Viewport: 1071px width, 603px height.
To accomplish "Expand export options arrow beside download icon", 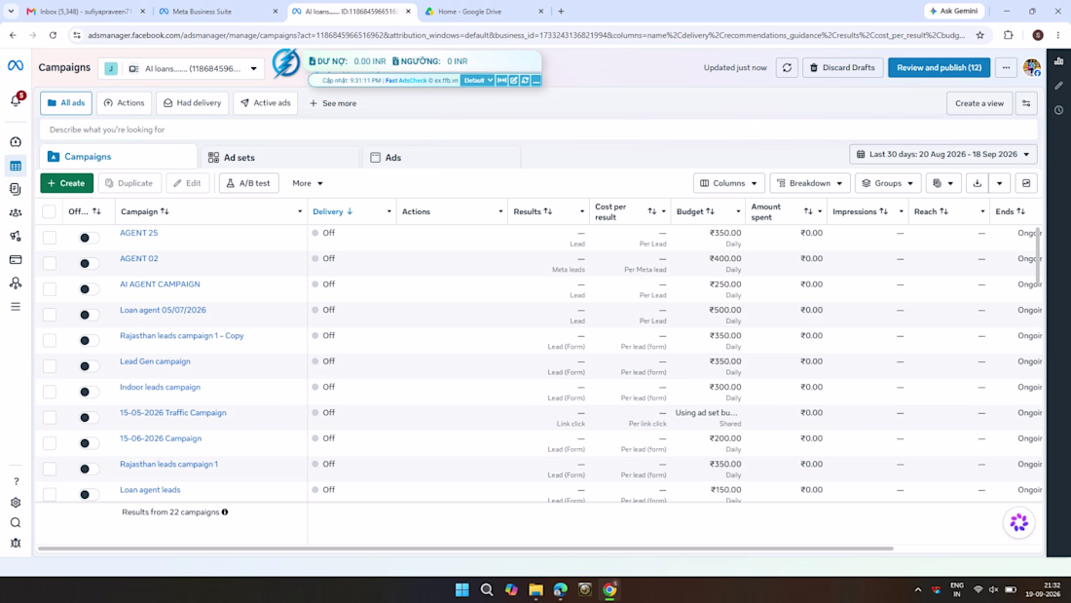I will click(999, 183).
